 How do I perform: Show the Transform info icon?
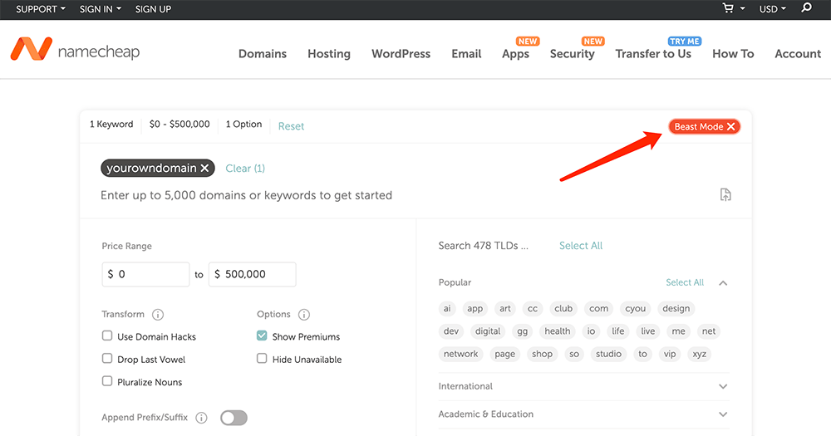[157, 315]
